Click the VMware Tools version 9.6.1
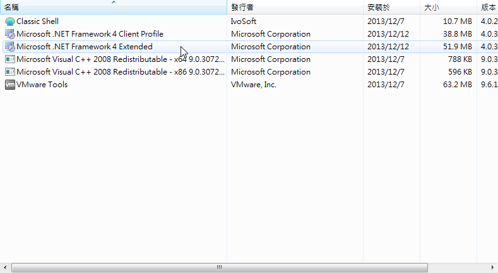The image size is (498, 273). pos(489,85)
